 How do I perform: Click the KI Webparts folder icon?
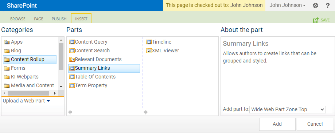tap(7, 77)
